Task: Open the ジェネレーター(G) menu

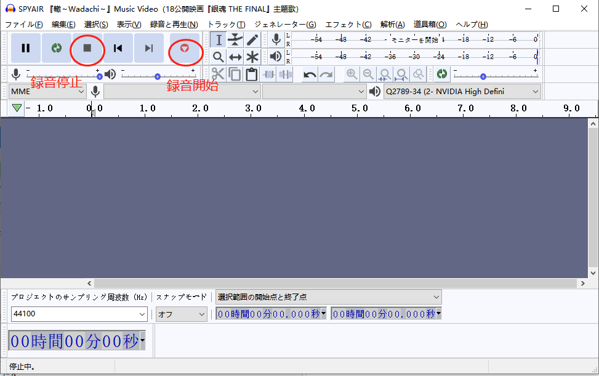Action: coord(286,25)
